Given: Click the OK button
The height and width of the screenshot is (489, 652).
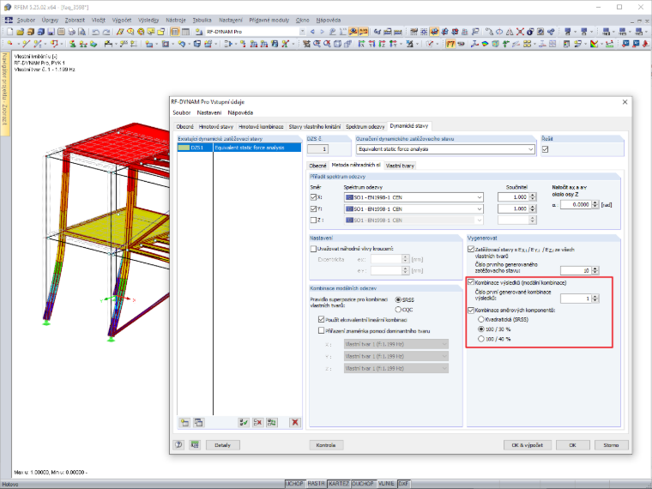Looking at the screenshot, I should [572, 445].
